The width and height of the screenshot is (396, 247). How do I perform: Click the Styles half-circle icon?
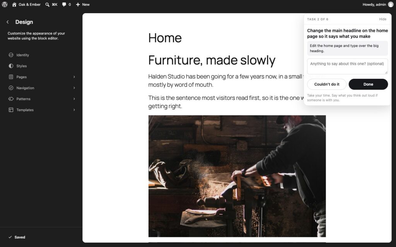pyautogui.click(x=11, y=66)
